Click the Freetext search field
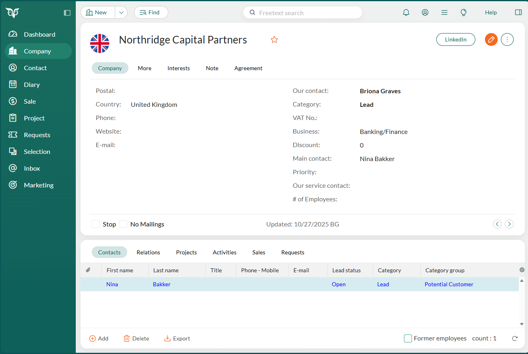 (302, 12)
